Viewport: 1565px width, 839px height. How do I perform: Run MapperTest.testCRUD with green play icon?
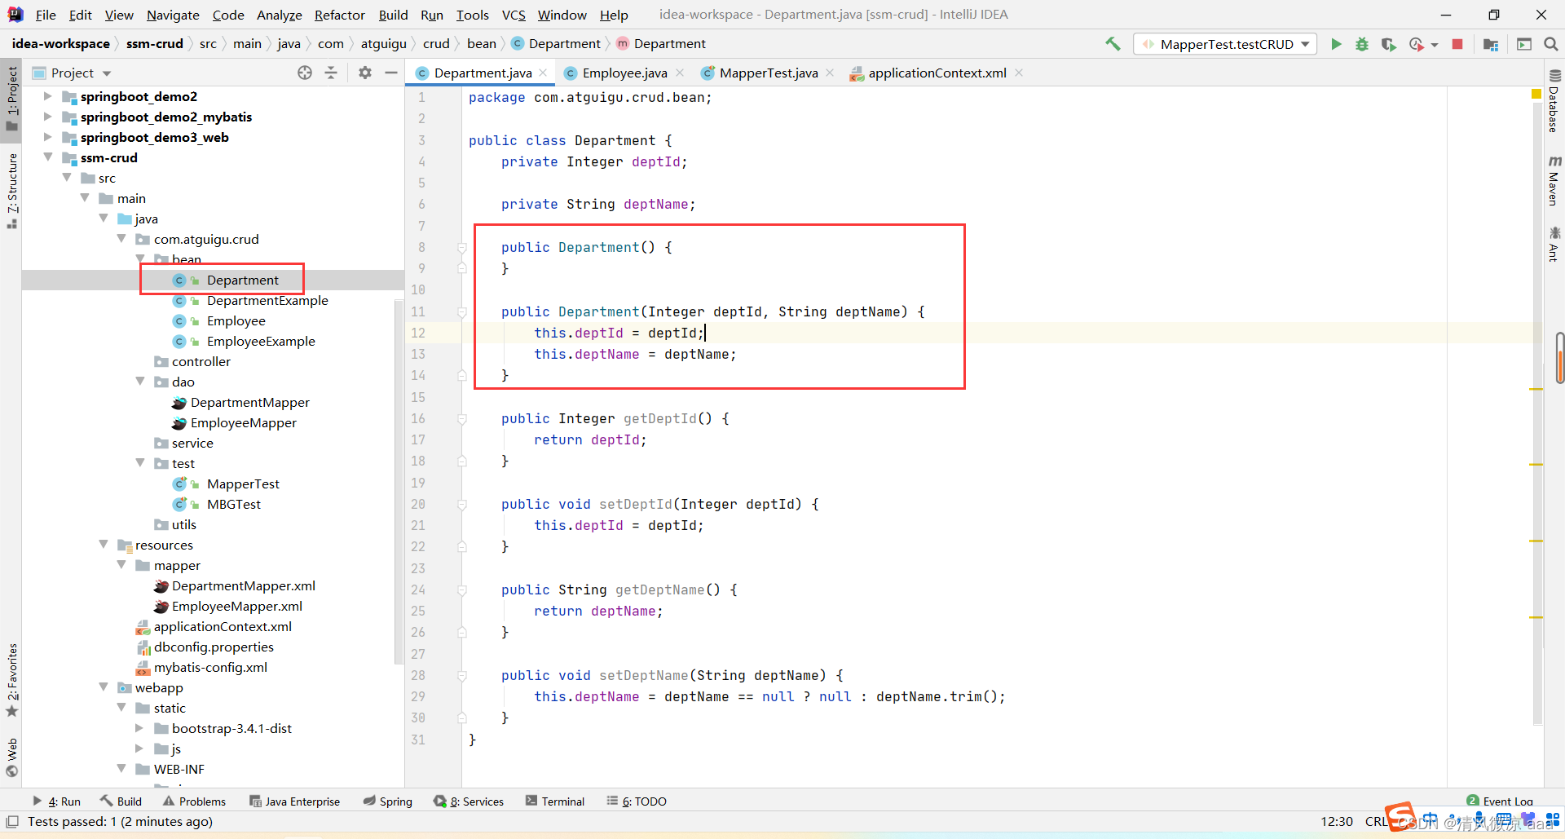point(1336,44)
